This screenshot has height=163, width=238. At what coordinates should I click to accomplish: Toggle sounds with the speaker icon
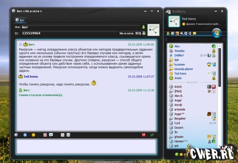pyautogui.click(x=190, y=33)
